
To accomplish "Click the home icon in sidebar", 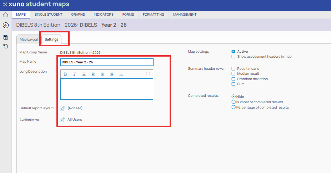I will click(5, 15).
